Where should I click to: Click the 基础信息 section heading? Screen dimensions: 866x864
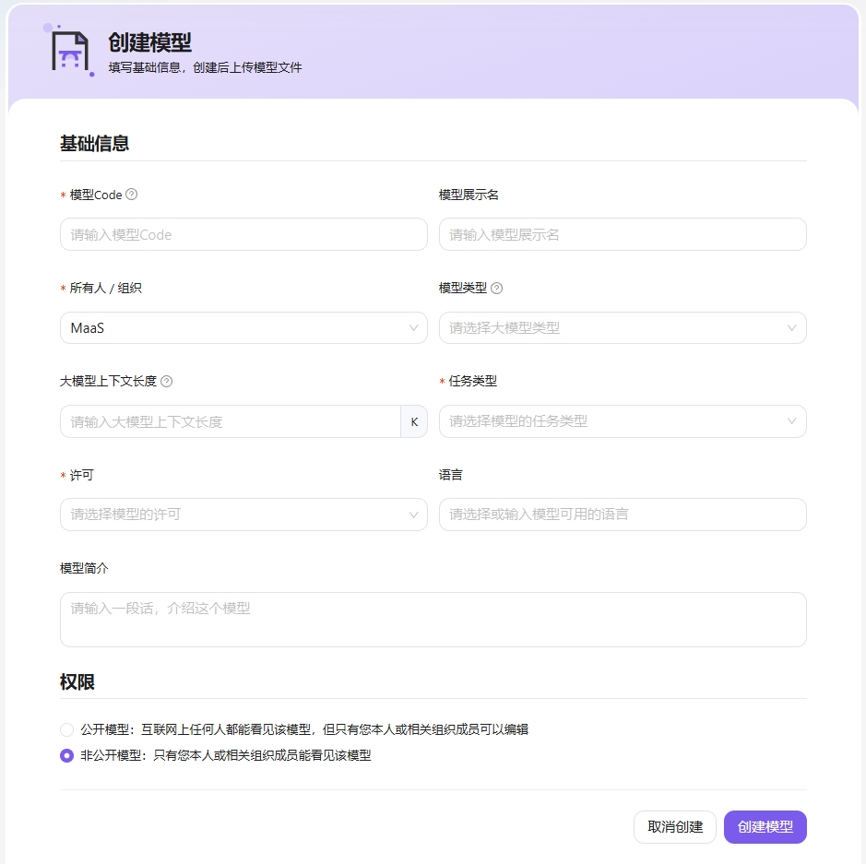click(x=94, y=144)
